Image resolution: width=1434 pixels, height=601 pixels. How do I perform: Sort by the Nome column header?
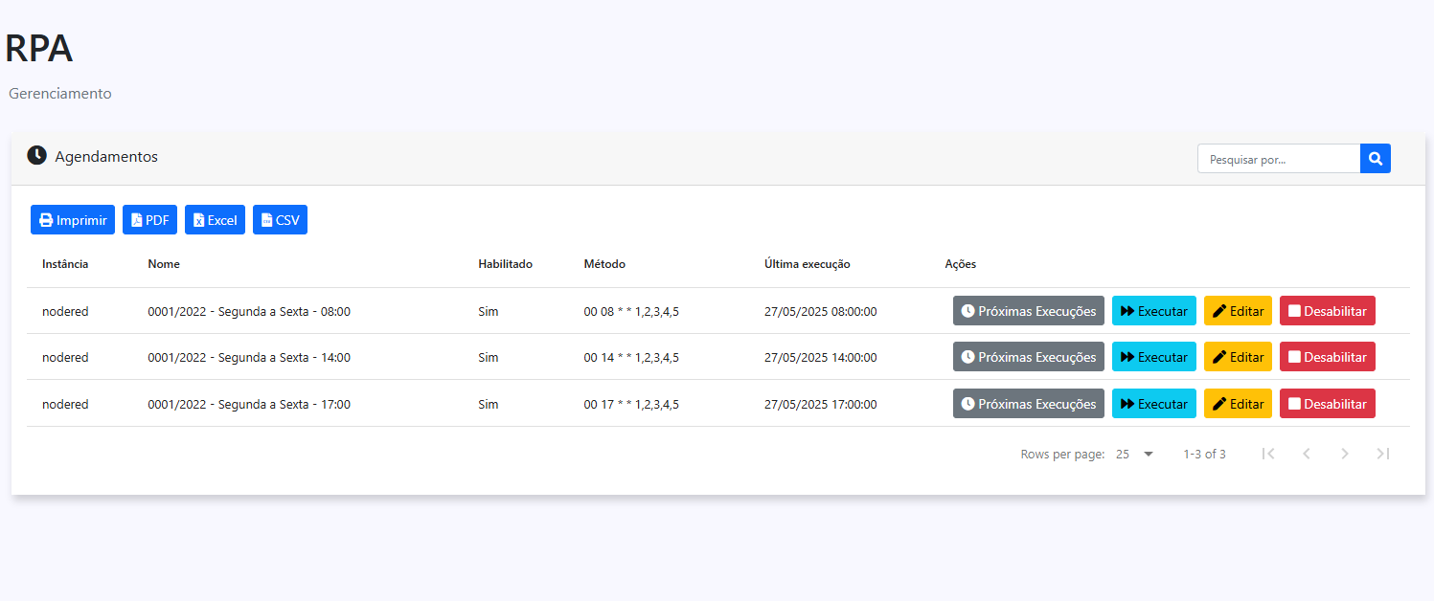point(164,264)
